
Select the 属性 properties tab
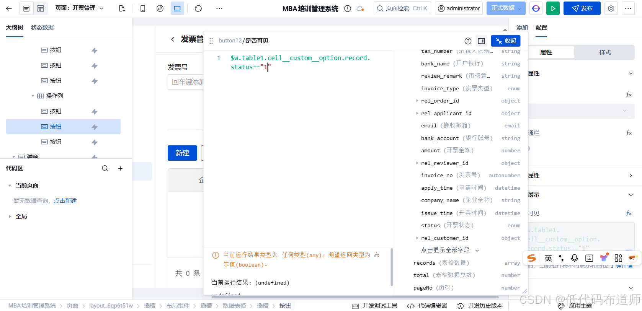point(546,52)
